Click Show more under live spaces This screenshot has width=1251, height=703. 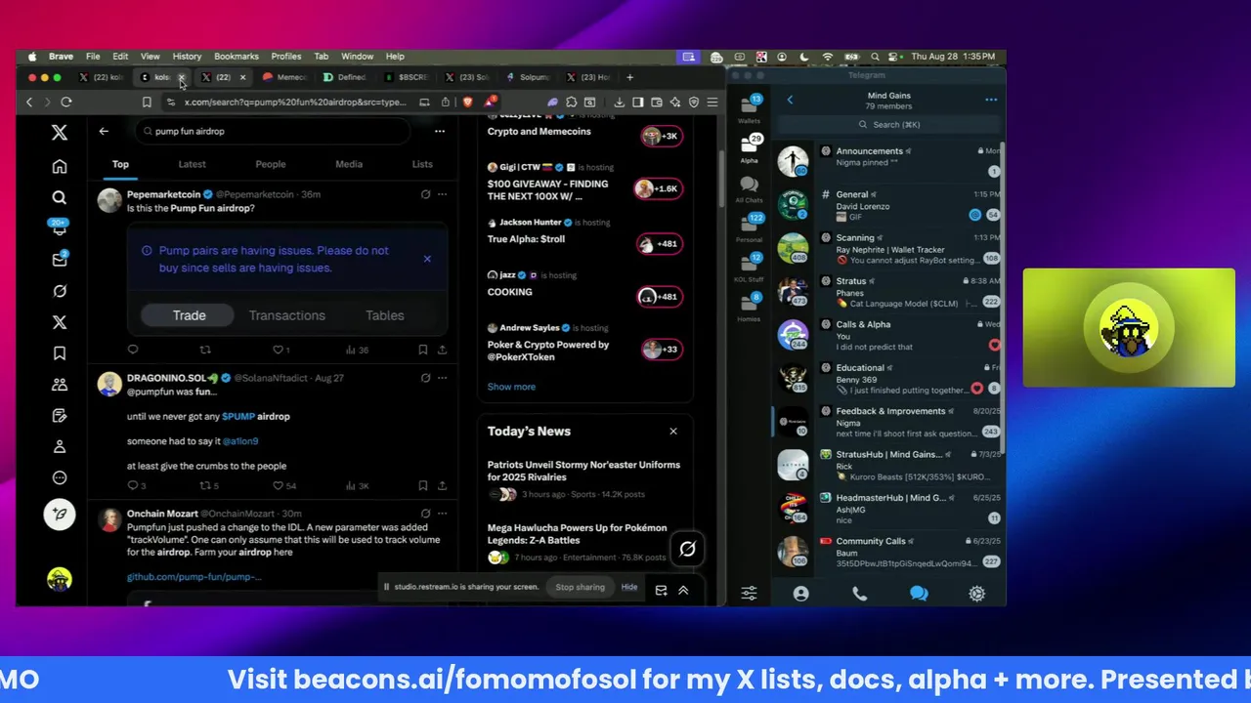tap(511, 387)
